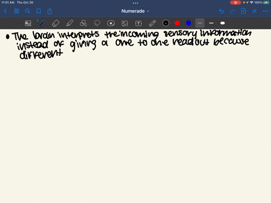
Task: Redo the last action
Action: (x=233, y=11)
